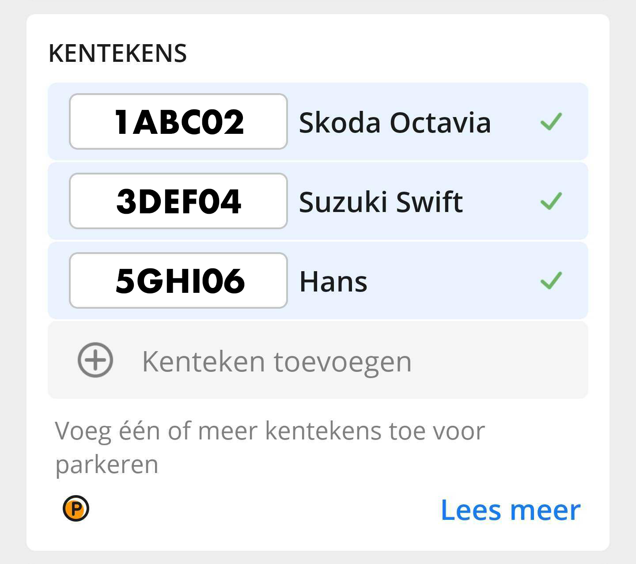Click the Hans row background
Image resolution: width=636 pixels, height=564 pixels.
[x=318, y=280]
